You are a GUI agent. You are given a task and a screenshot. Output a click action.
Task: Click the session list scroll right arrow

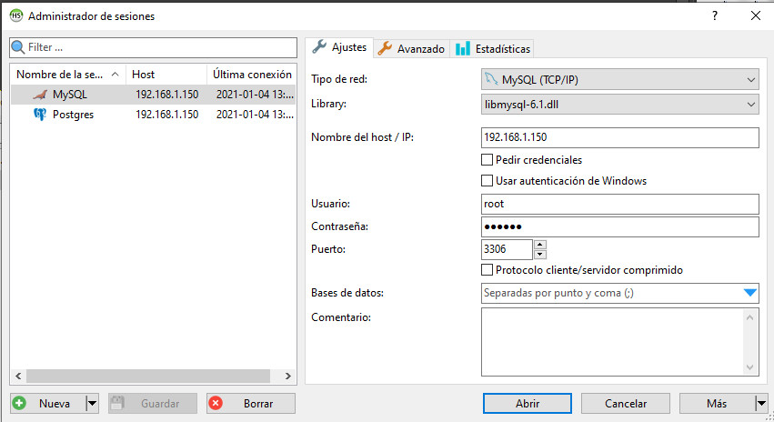(x=288, y=377)
